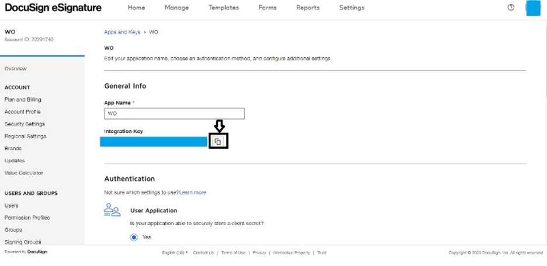The height and width of the screenshot is (266, 547).
Task: Open the Templates menu
Action: tap(224, 8)
